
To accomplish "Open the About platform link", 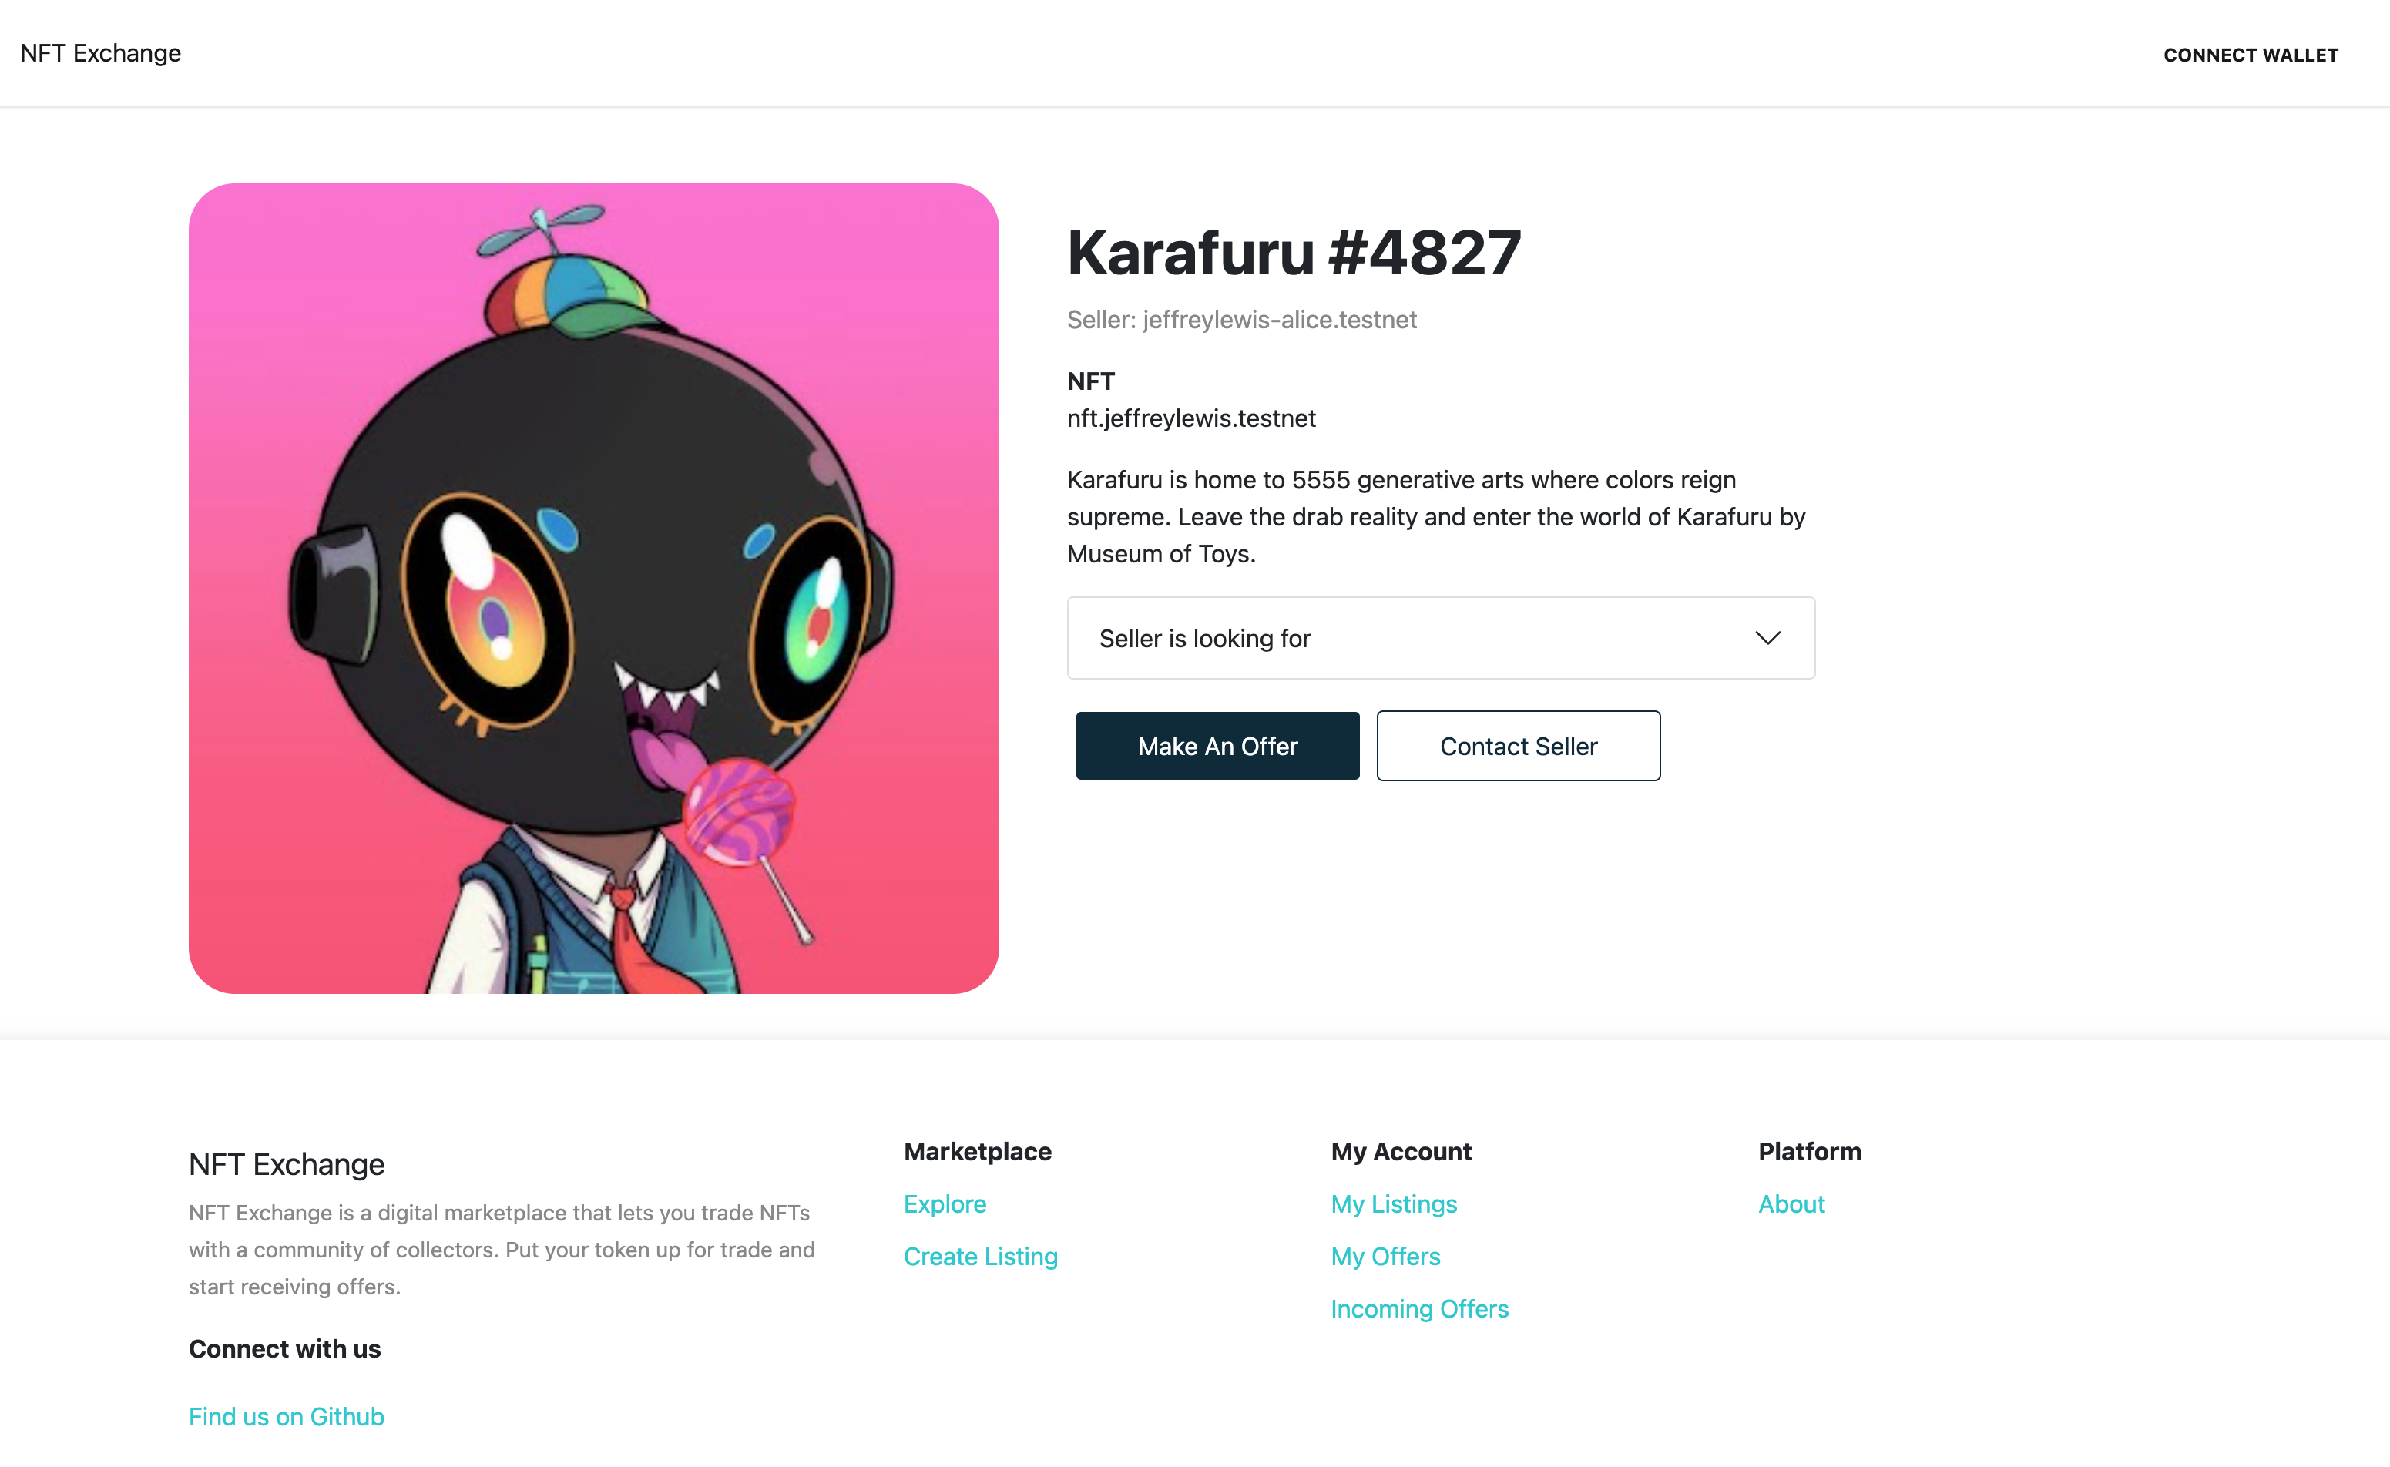I will [1791, 1203].
